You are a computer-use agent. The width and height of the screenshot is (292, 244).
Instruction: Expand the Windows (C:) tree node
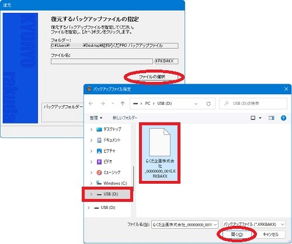pyautogui.click(x=91, y=183)
